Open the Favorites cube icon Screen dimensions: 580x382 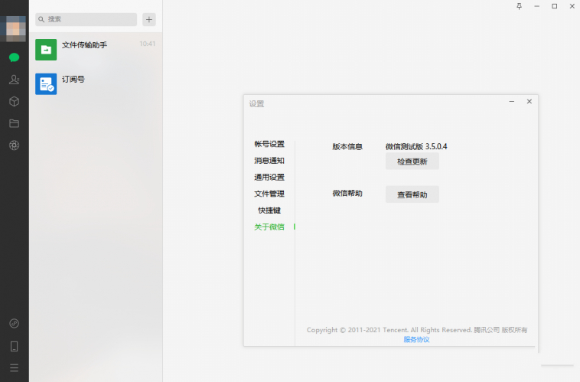tap(14, 101)
